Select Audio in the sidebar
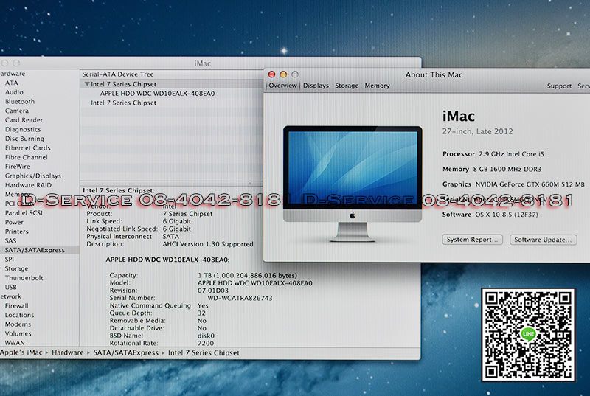 (x=14, y=92)
